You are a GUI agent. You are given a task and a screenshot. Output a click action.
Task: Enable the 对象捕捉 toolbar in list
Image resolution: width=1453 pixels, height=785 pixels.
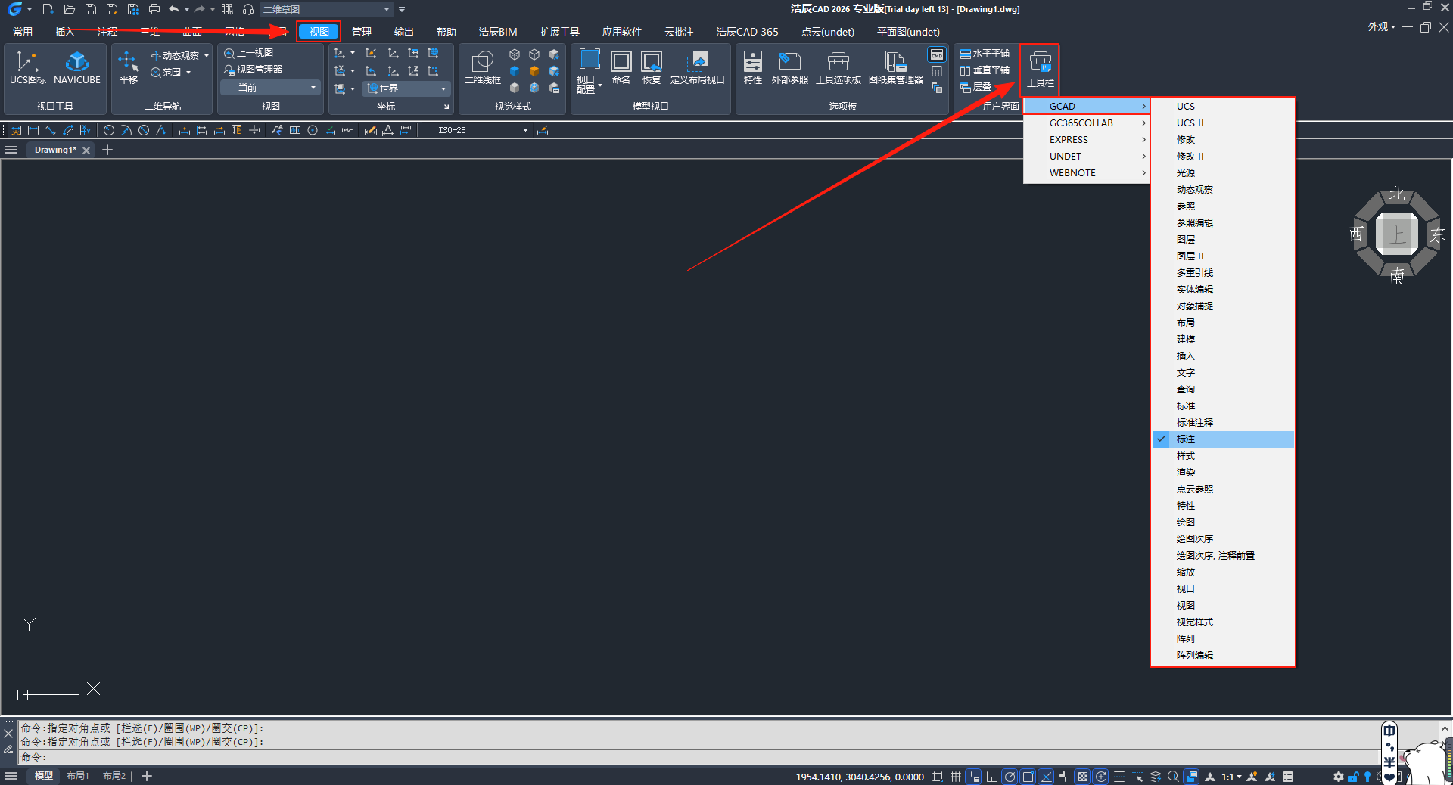coord(1194,306)
